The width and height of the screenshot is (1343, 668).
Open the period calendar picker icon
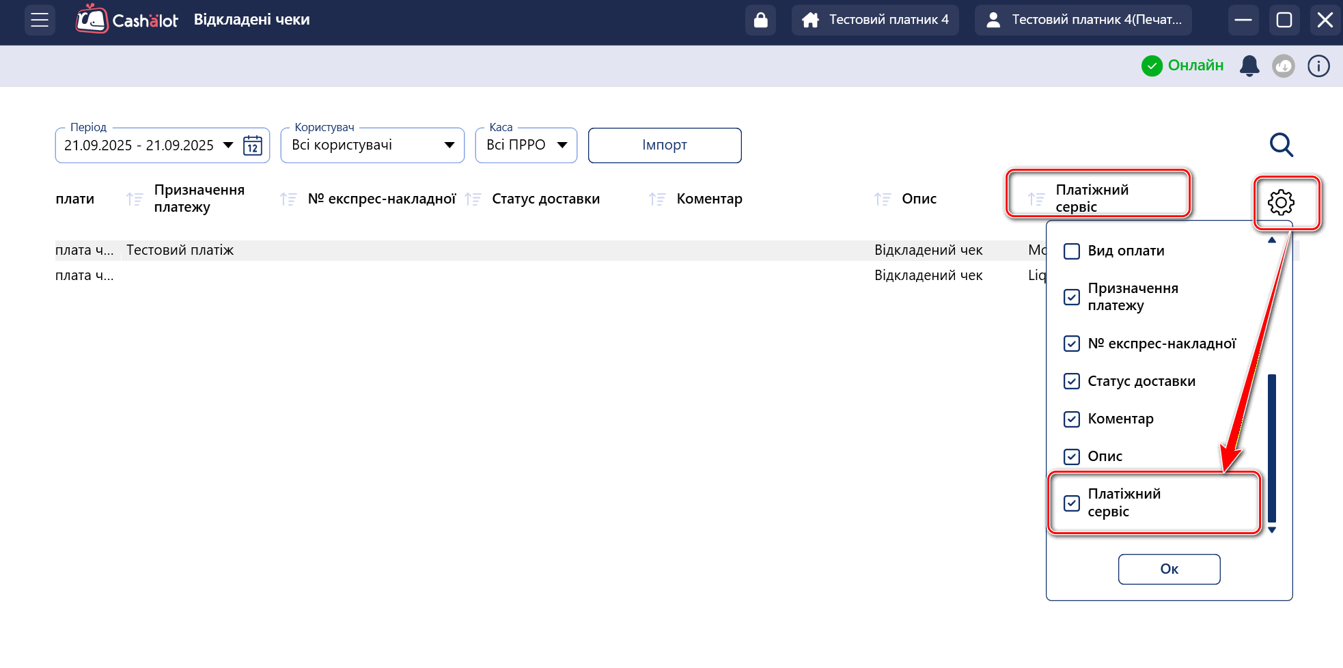(x=253, y=145)
